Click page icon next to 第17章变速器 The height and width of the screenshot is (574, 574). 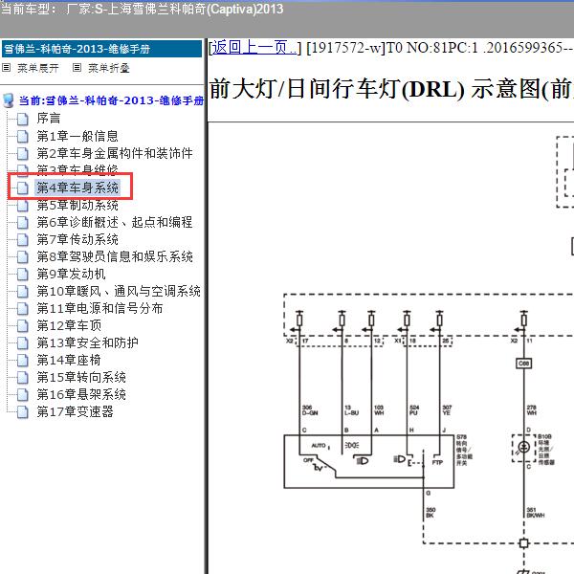pos(23,412)
